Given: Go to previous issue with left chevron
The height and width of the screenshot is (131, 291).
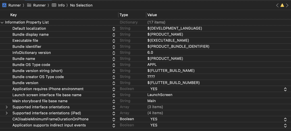Looking at the screenshot, I should point(277,5).
